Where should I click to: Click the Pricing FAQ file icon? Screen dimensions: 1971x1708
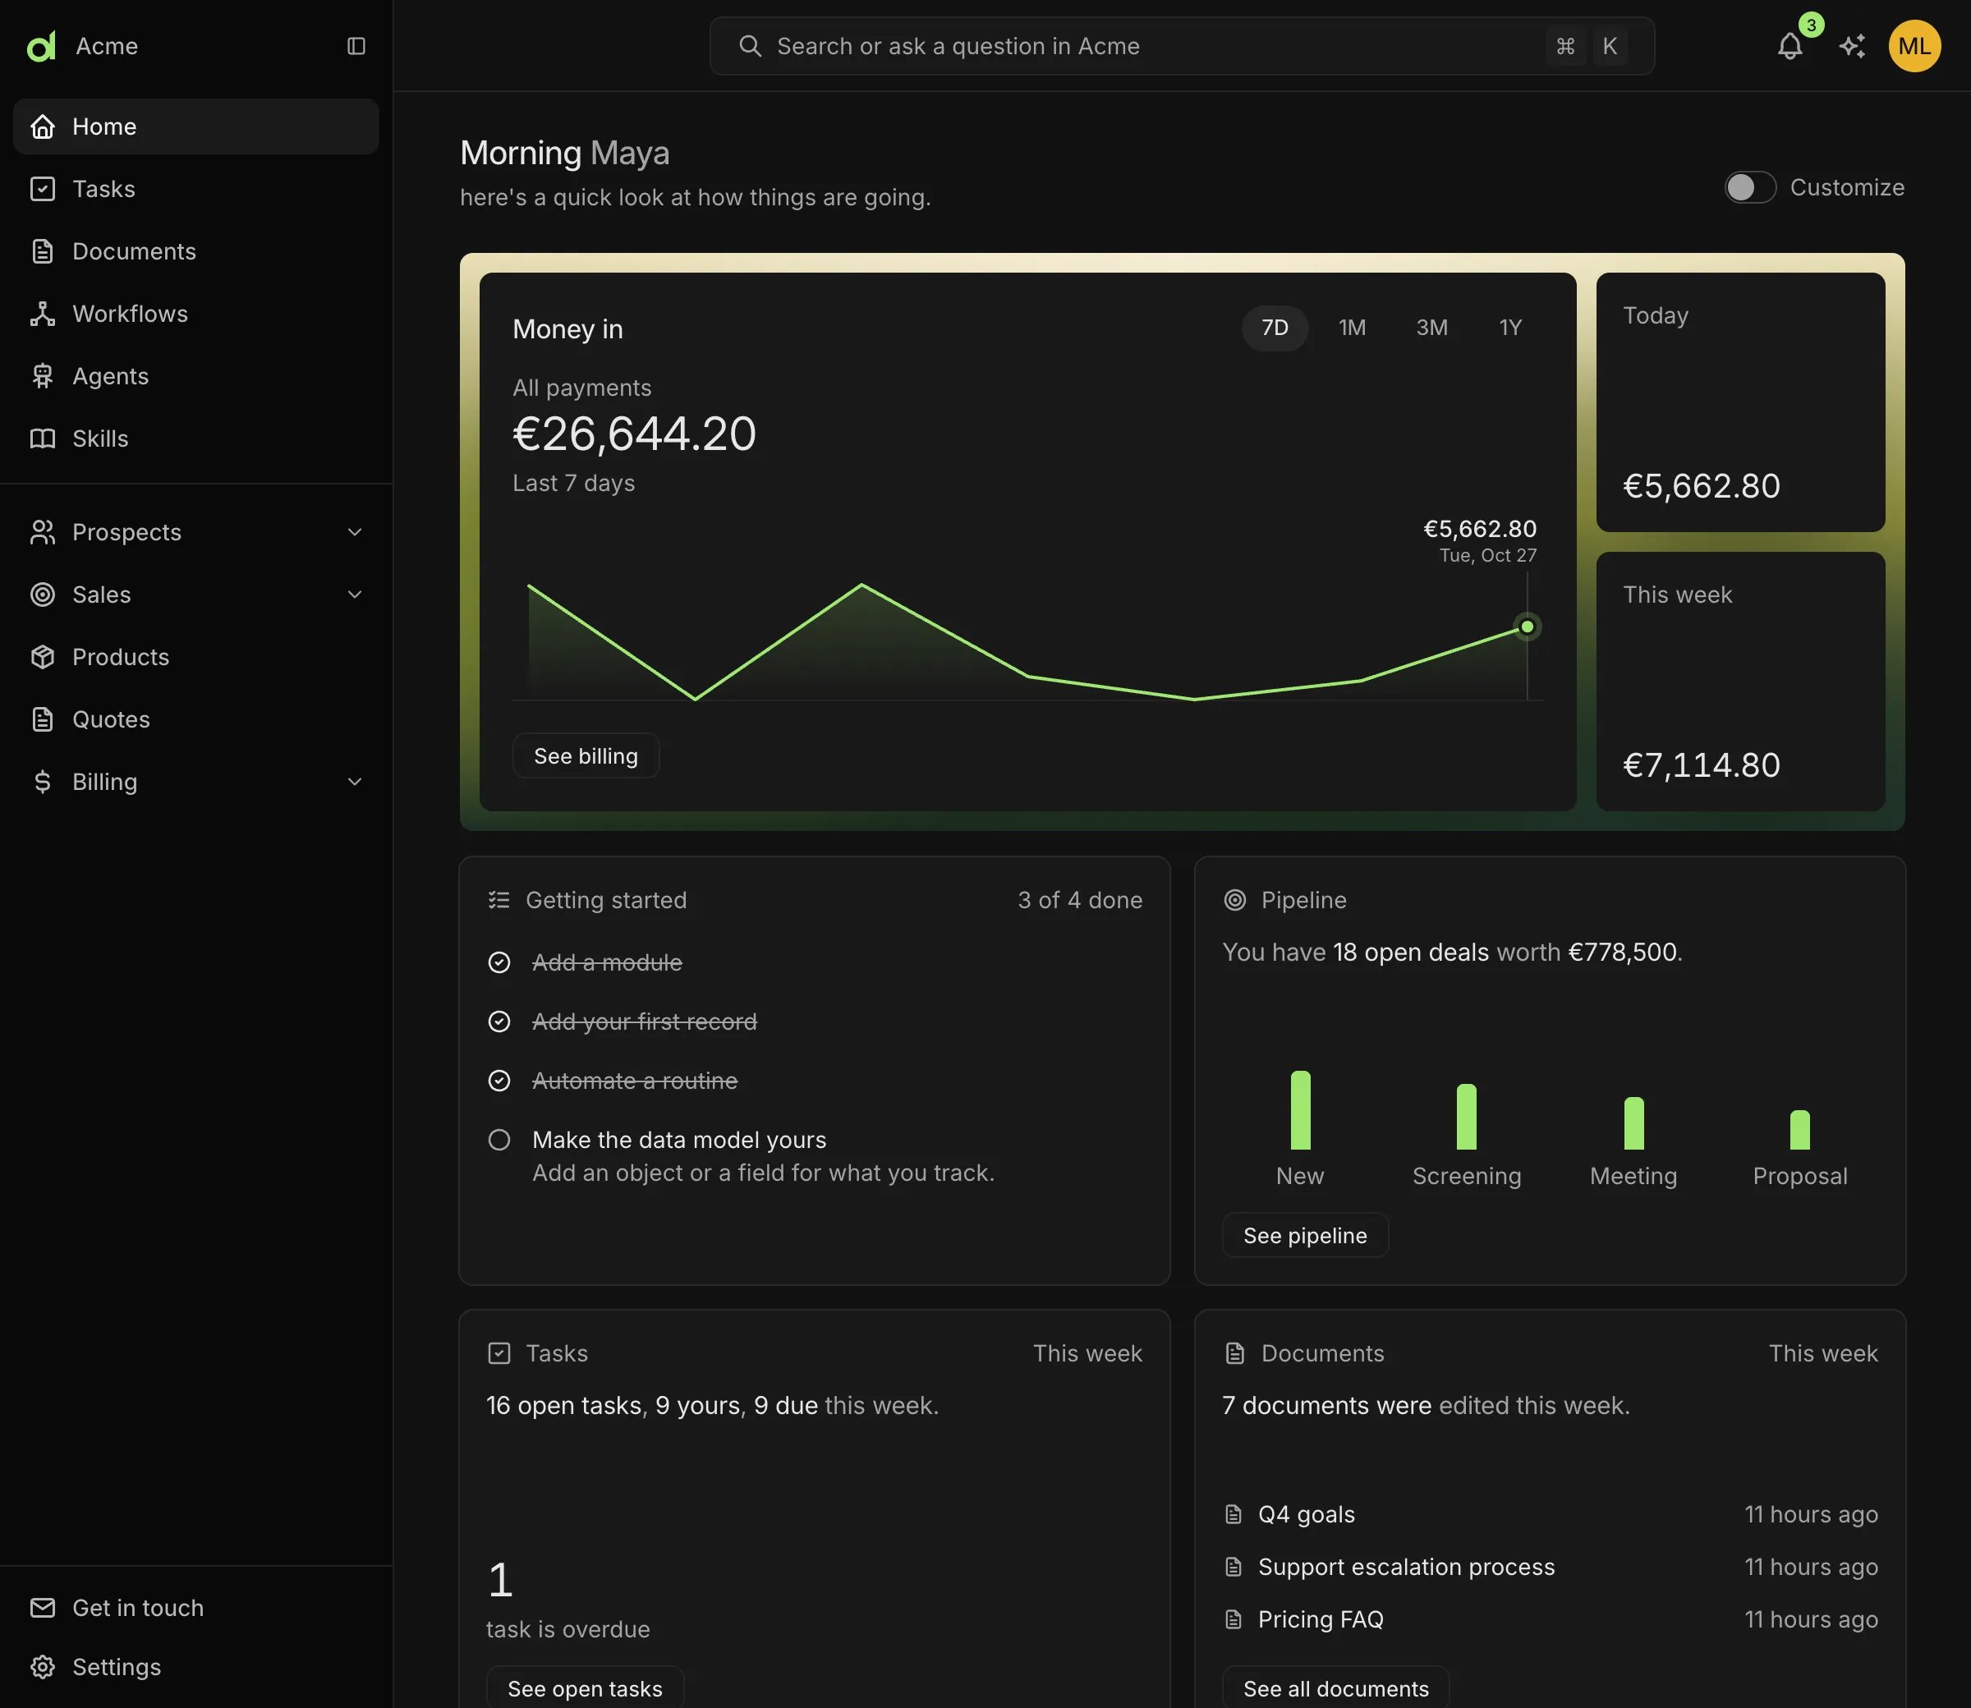pos(1234,1619)
